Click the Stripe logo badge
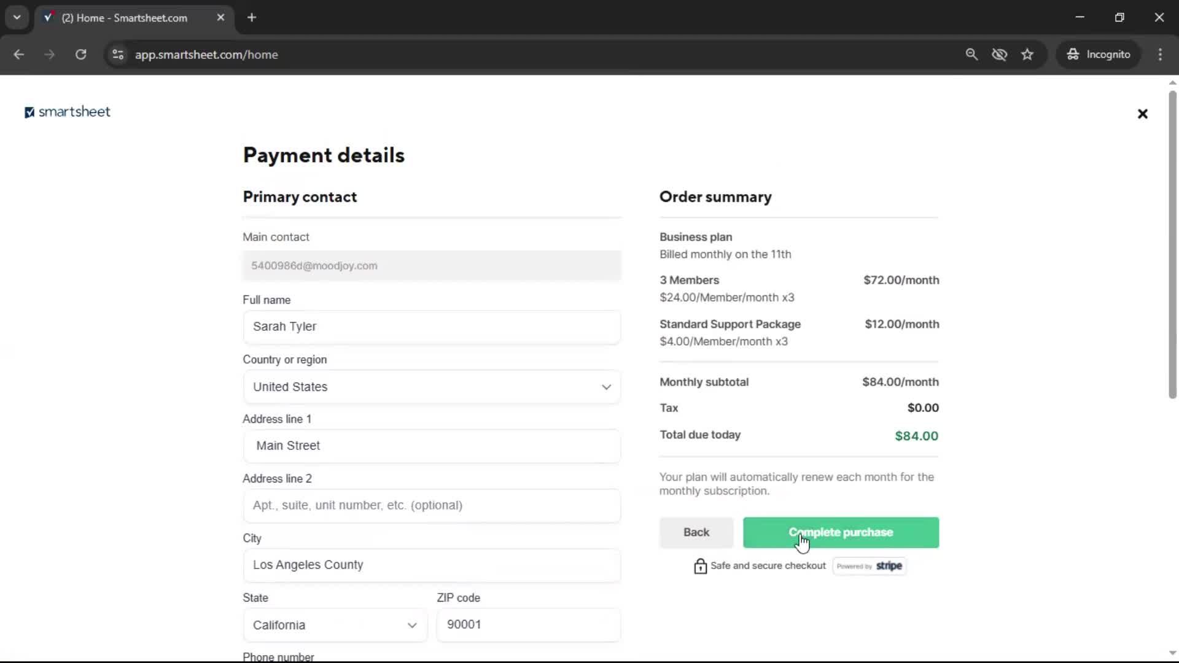This screenshot has height=663, width=1179. coord(889,566)
